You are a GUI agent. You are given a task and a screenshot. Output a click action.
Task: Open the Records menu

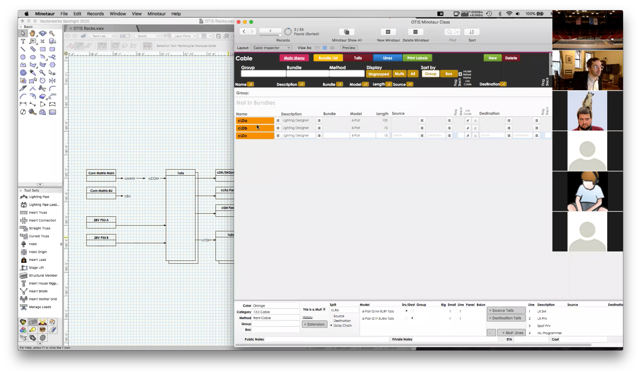95,14
